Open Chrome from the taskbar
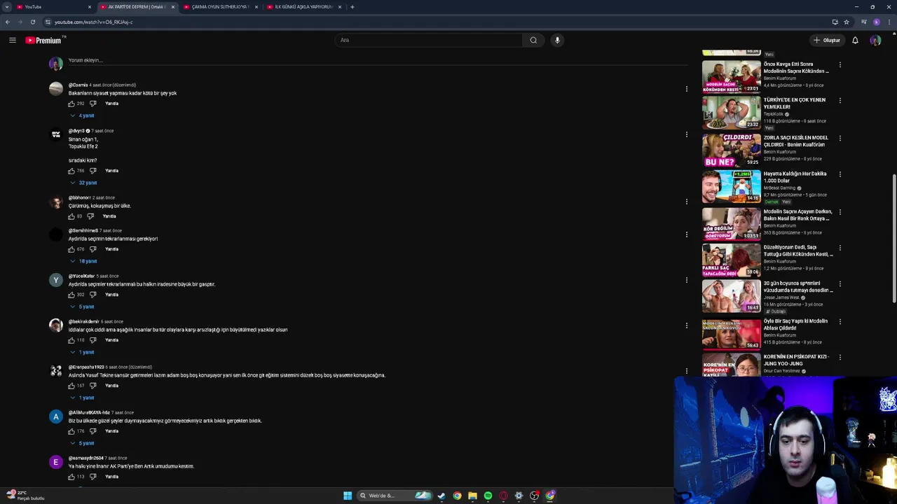Image resolution: width=897 pixels, height=504 pixels. tap(457, 496)
